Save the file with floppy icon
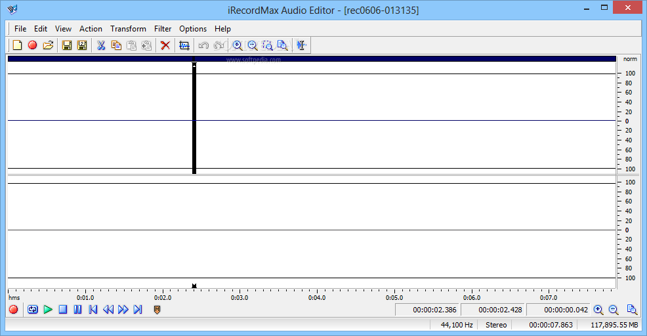 click(67, 45)
